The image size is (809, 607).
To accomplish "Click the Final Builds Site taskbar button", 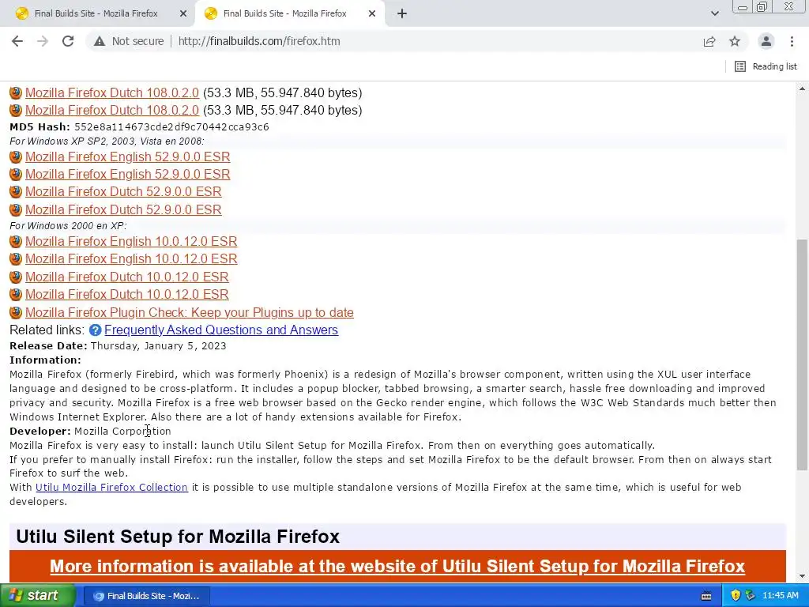I will tap(146, 596).
